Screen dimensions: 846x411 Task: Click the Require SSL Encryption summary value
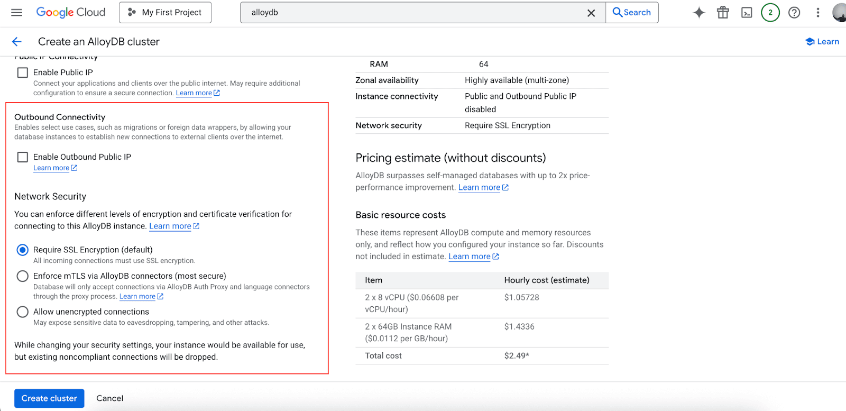[x=508, y=125]
